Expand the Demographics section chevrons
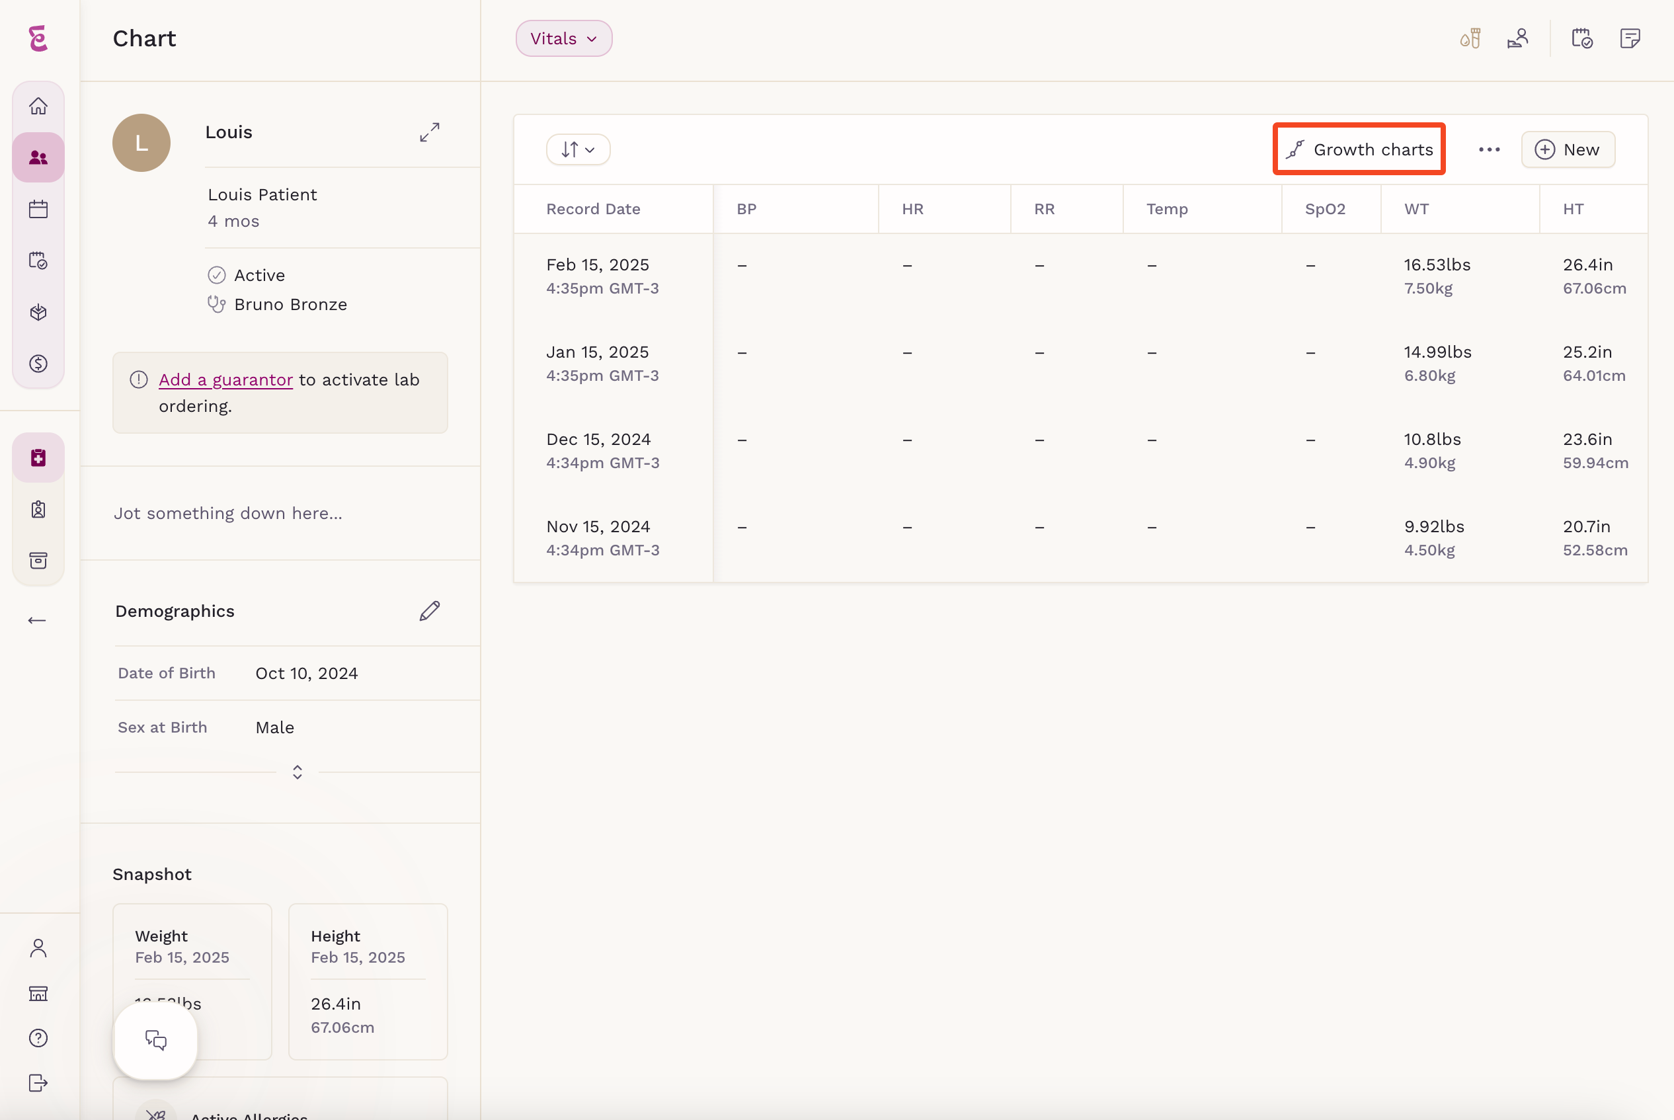Screen dimensions: 1674x1120 point(298,772)
